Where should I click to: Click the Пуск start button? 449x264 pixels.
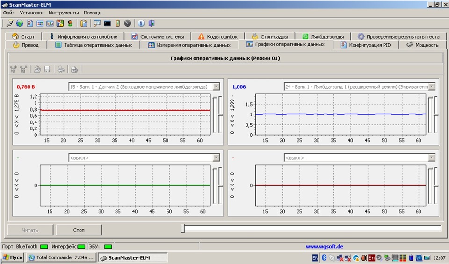[13, 257]
